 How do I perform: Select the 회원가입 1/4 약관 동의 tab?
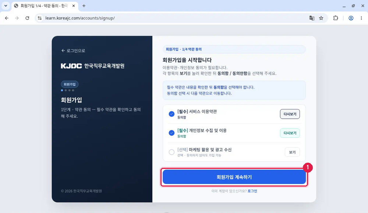point(45,6)
